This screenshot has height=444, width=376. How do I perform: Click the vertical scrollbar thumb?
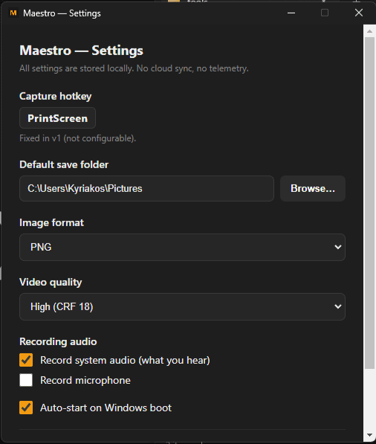369,203
